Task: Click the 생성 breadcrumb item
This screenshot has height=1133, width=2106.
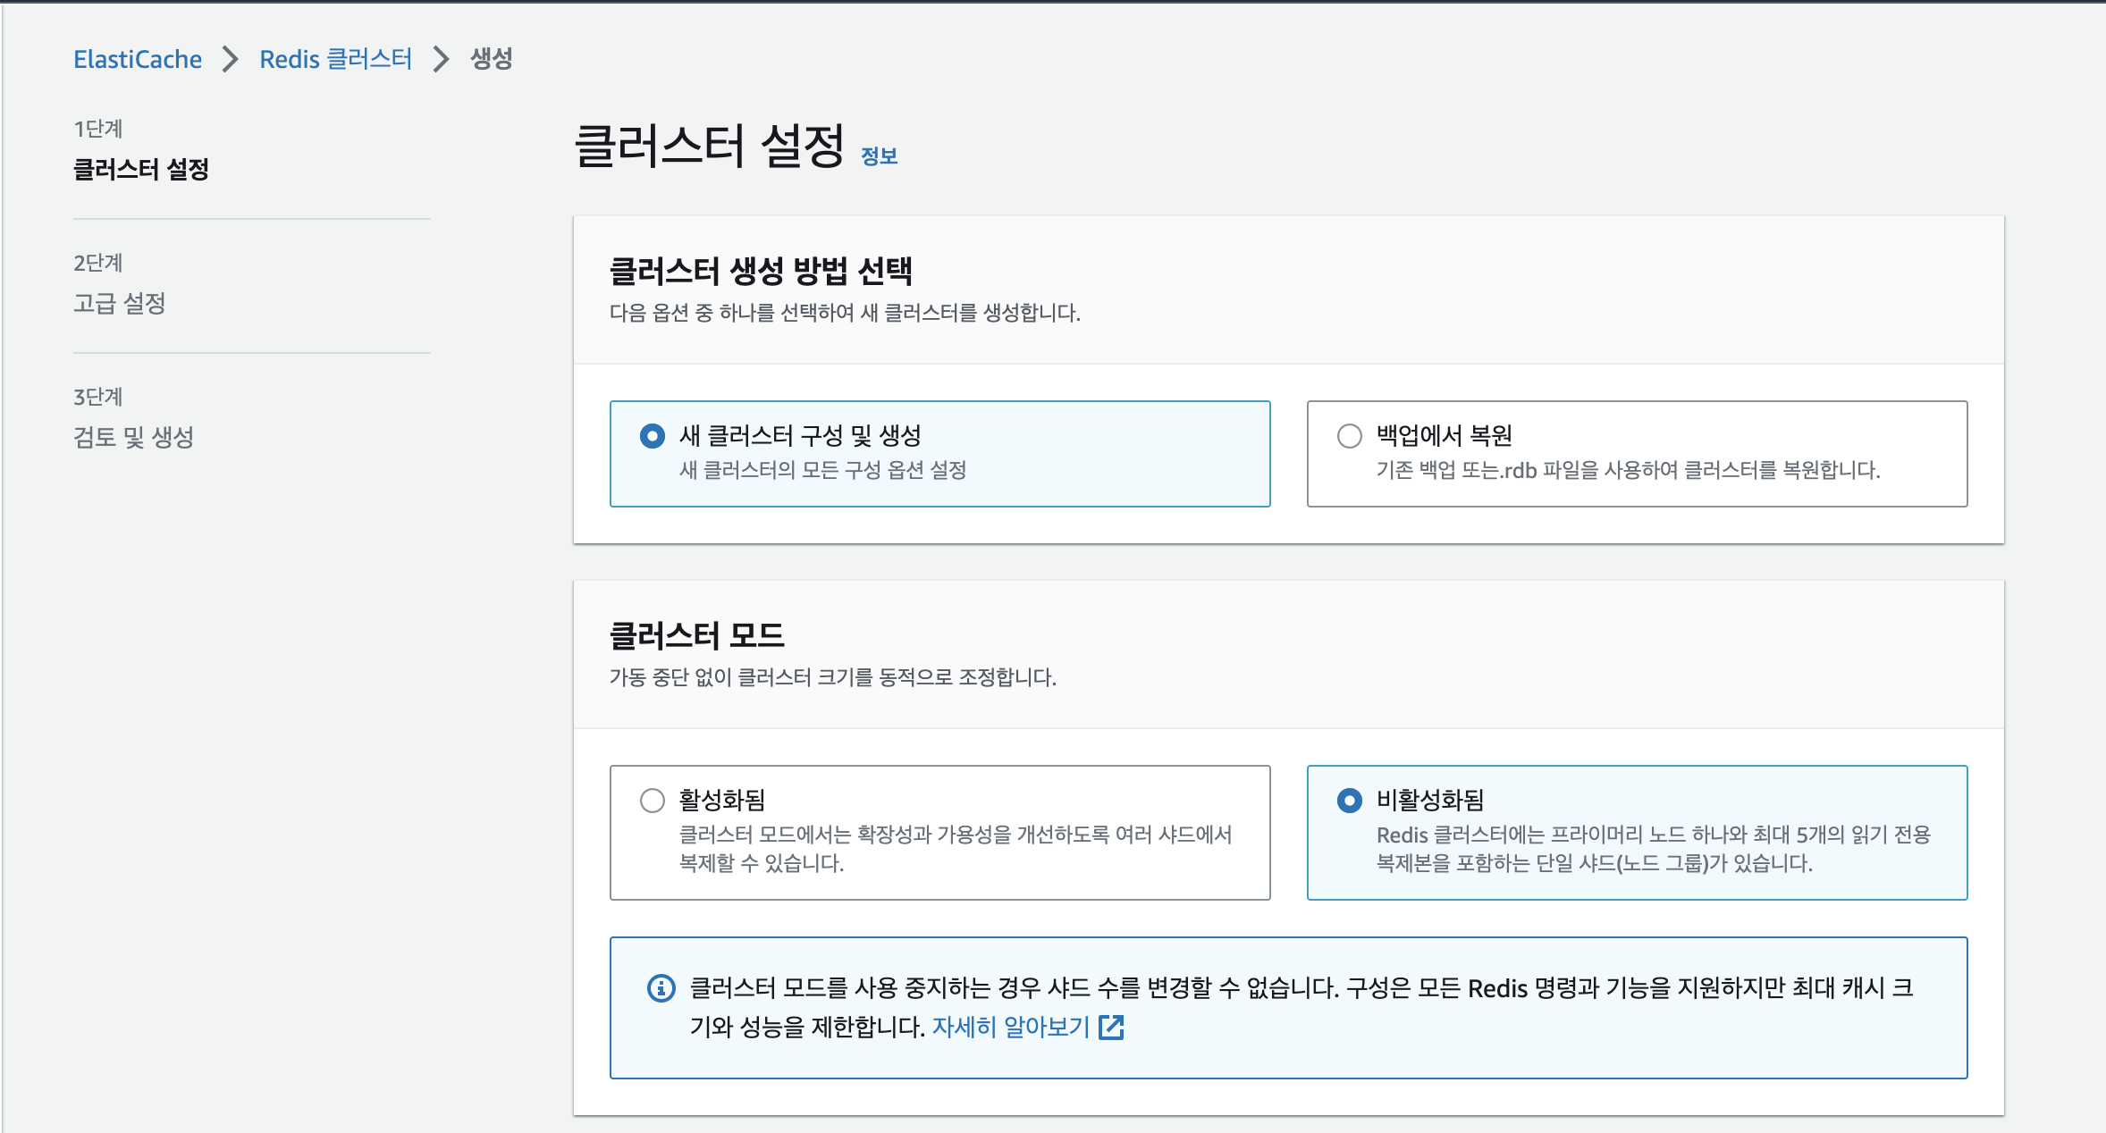Action: point(492,59)
